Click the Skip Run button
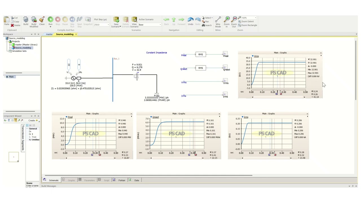Viewport: 361px width, 203px height. [x=72, y=19]
